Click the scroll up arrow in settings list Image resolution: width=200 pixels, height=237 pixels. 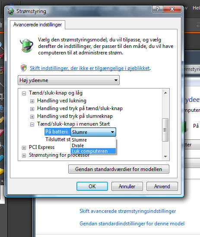pos(165,93)
